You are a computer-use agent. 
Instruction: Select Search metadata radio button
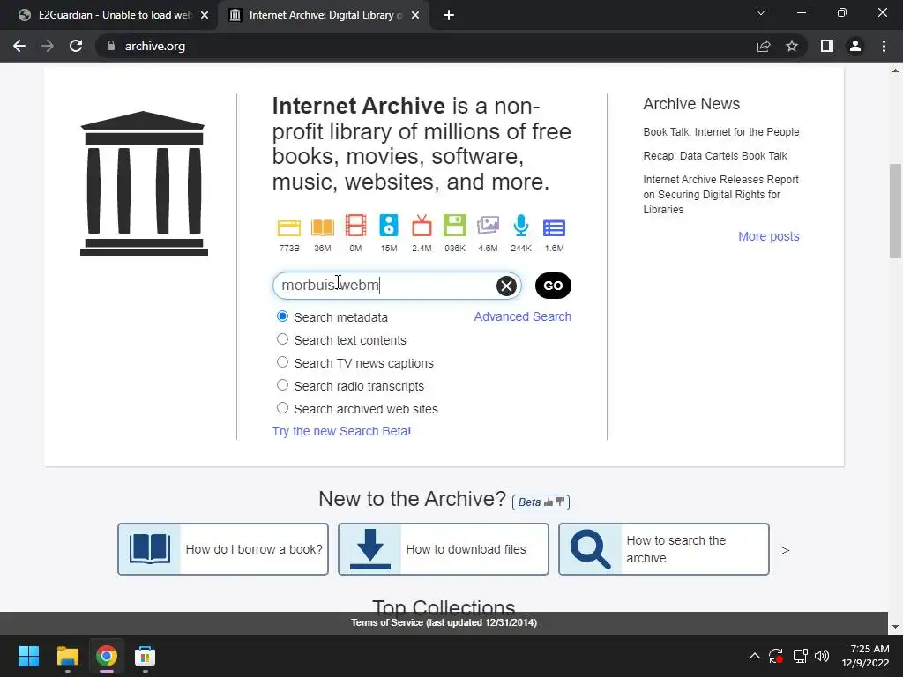pyautogui.click(x=282, y=316)
